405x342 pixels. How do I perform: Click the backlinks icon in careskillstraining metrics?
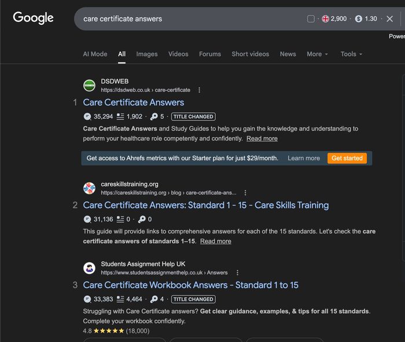120,219
